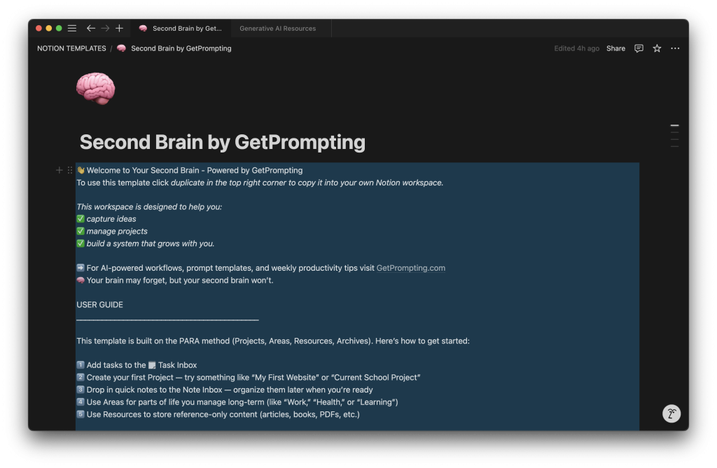This screenshot has width=717, height=468.
Task: Open a new tab with plus icon
Action: pyautogui.click(x=119, y=29)
